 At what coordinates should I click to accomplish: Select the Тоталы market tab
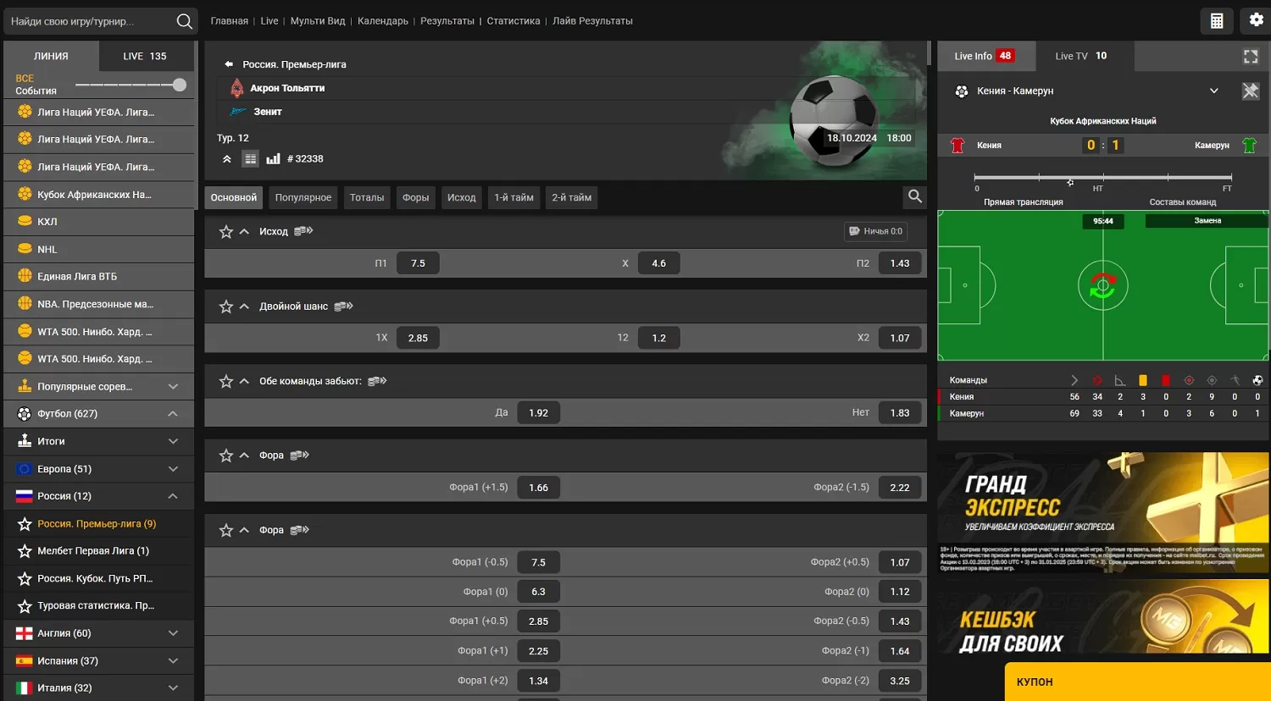(x=367, y=197)
